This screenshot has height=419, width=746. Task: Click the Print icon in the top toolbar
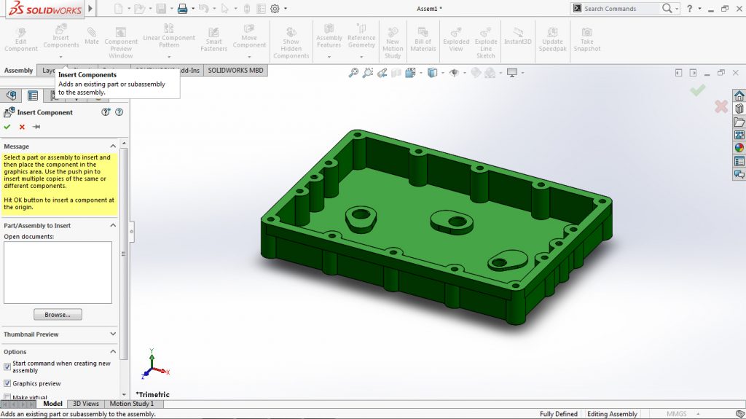[x=182, y=9]
